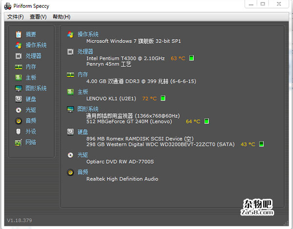Click the text LENOVO KL1 (U2E1)
The height and width of the screenshot is (229, 293).
111,99
